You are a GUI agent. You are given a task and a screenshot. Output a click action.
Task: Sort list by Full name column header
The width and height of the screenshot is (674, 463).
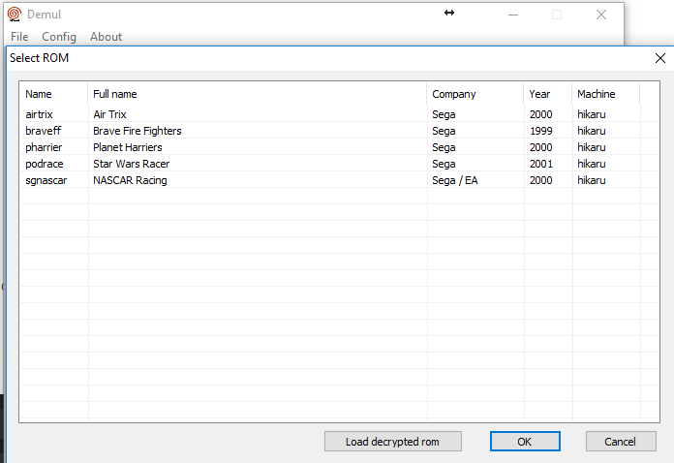pyautogui.click(x=258, y=94)
